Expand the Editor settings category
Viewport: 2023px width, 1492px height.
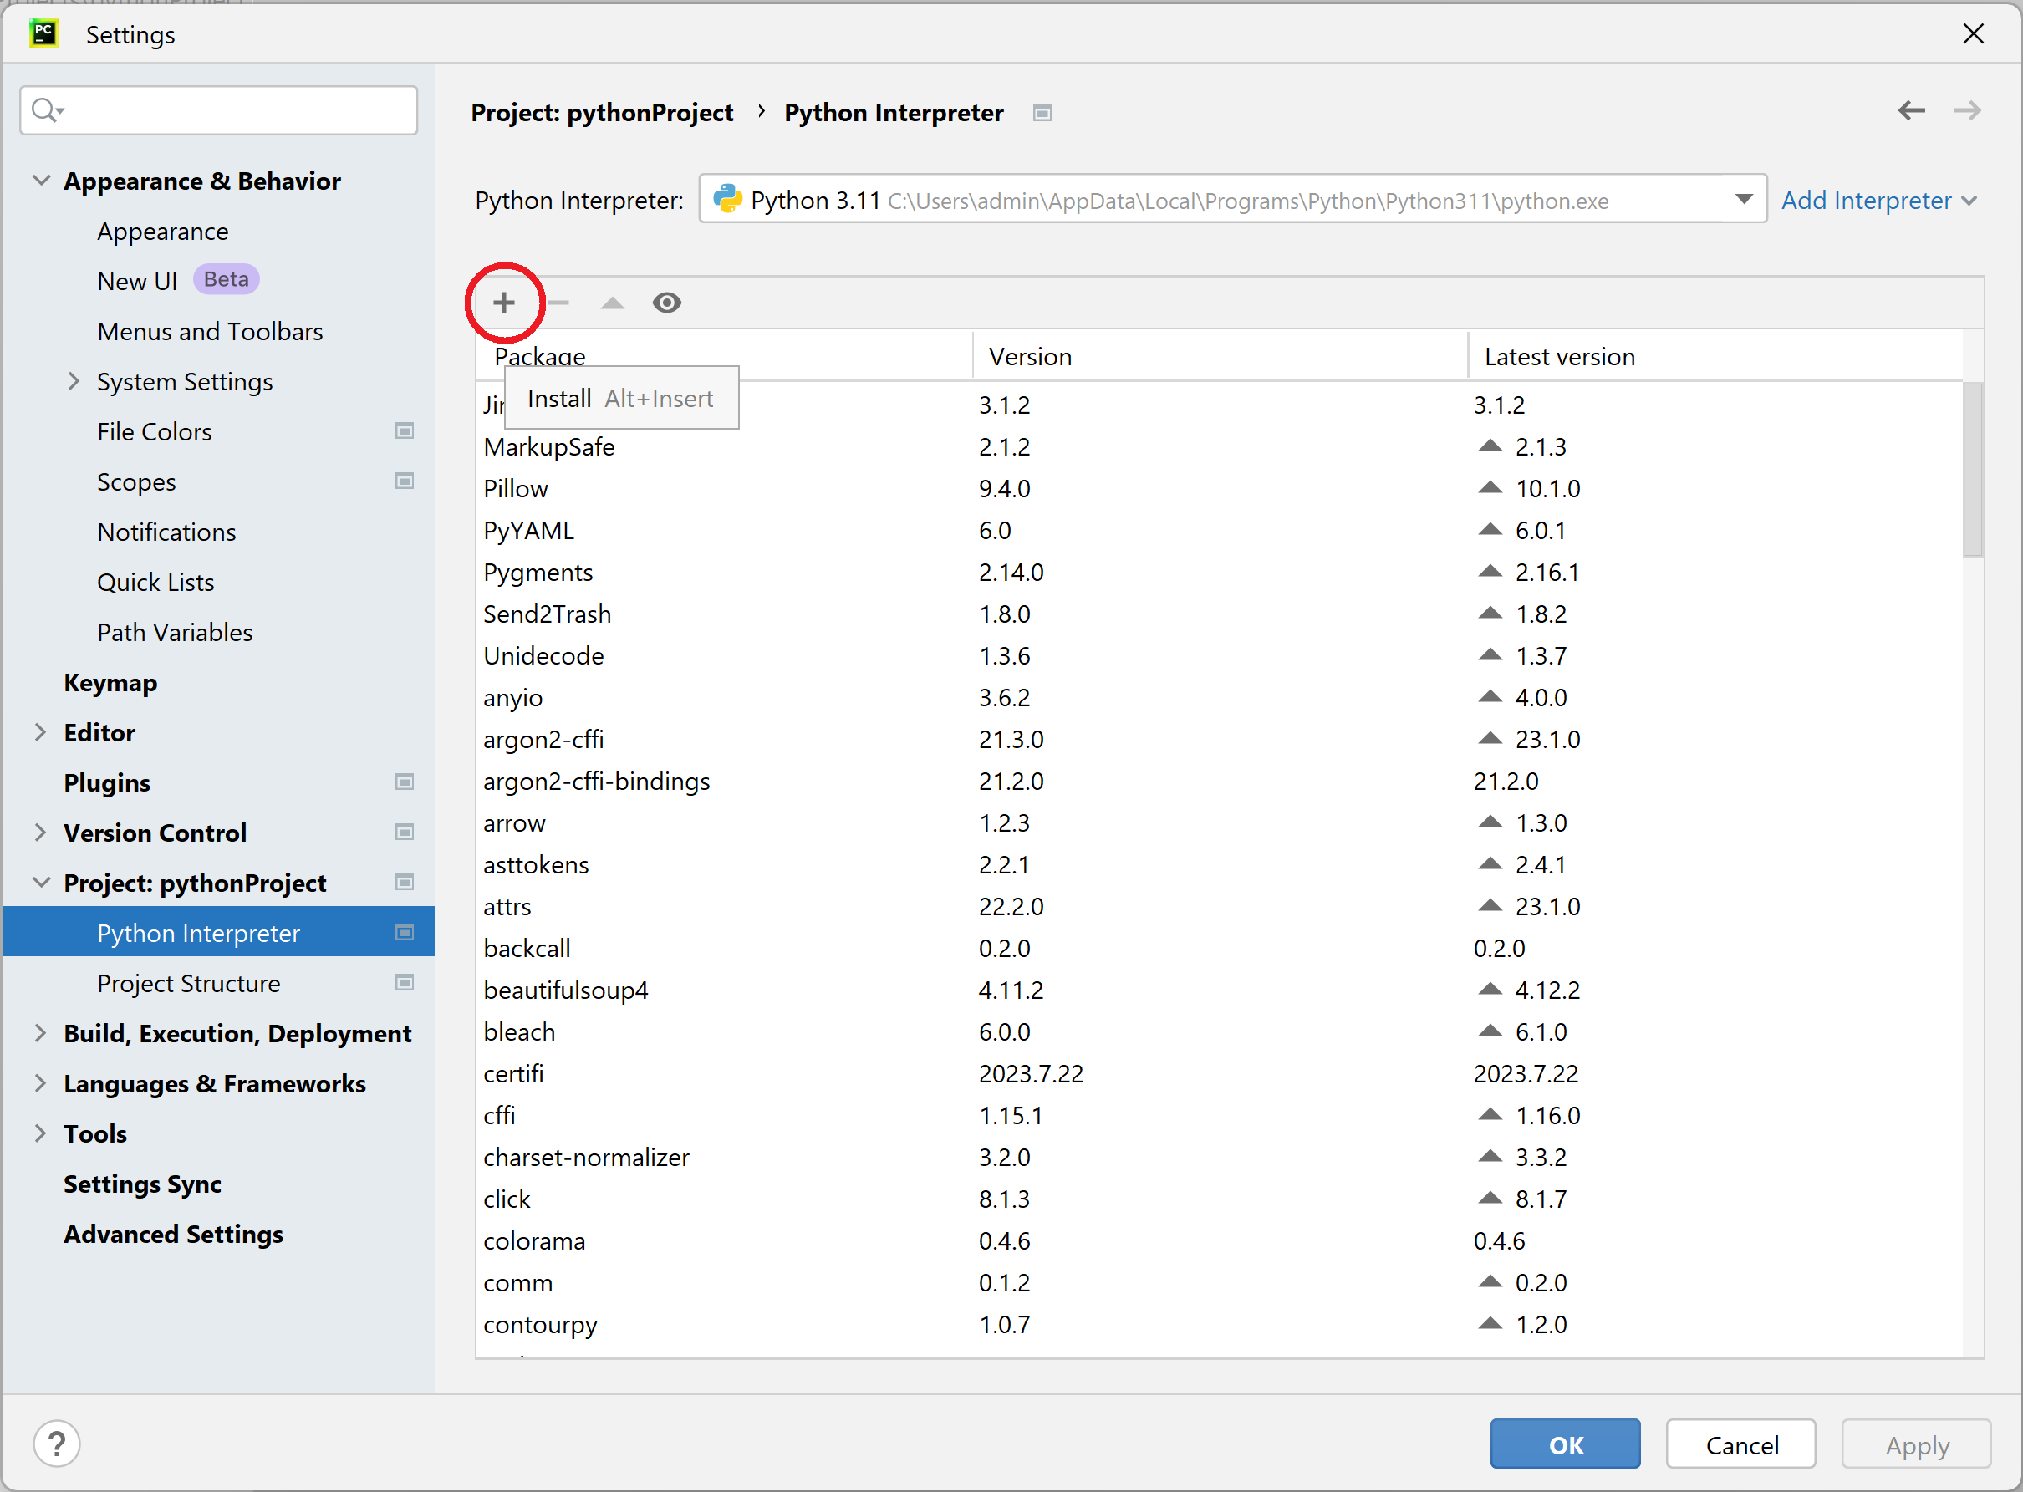coord(41,732)
